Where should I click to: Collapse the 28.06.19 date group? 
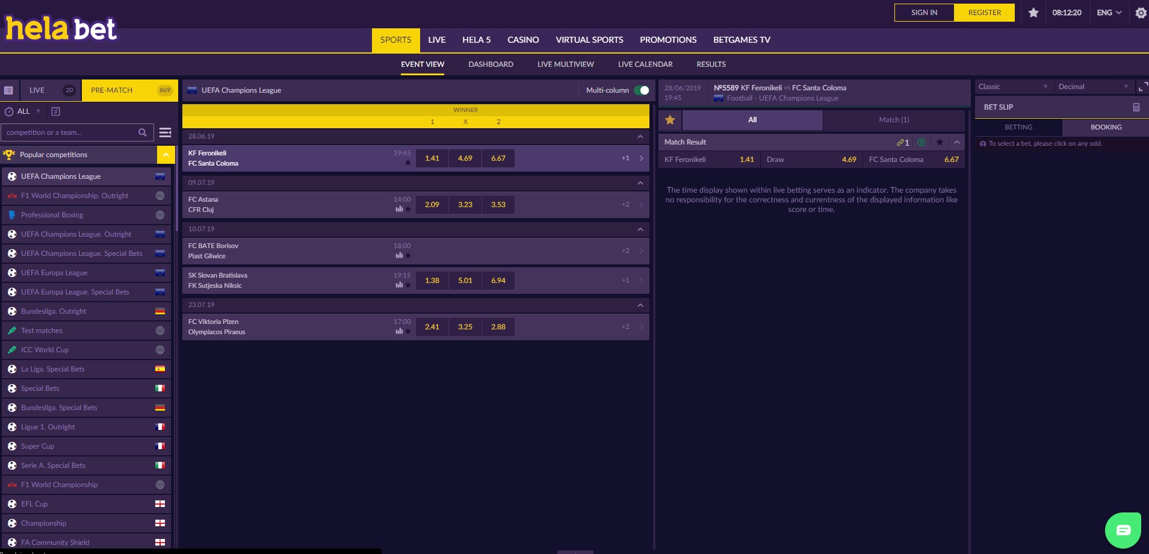pos(640,137)
